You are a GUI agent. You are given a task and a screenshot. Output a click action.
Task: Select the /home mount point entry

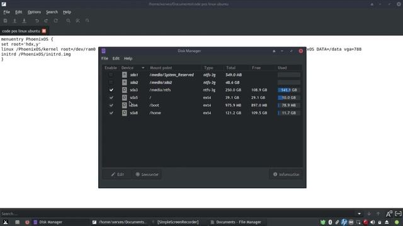(x=156, y=113)
